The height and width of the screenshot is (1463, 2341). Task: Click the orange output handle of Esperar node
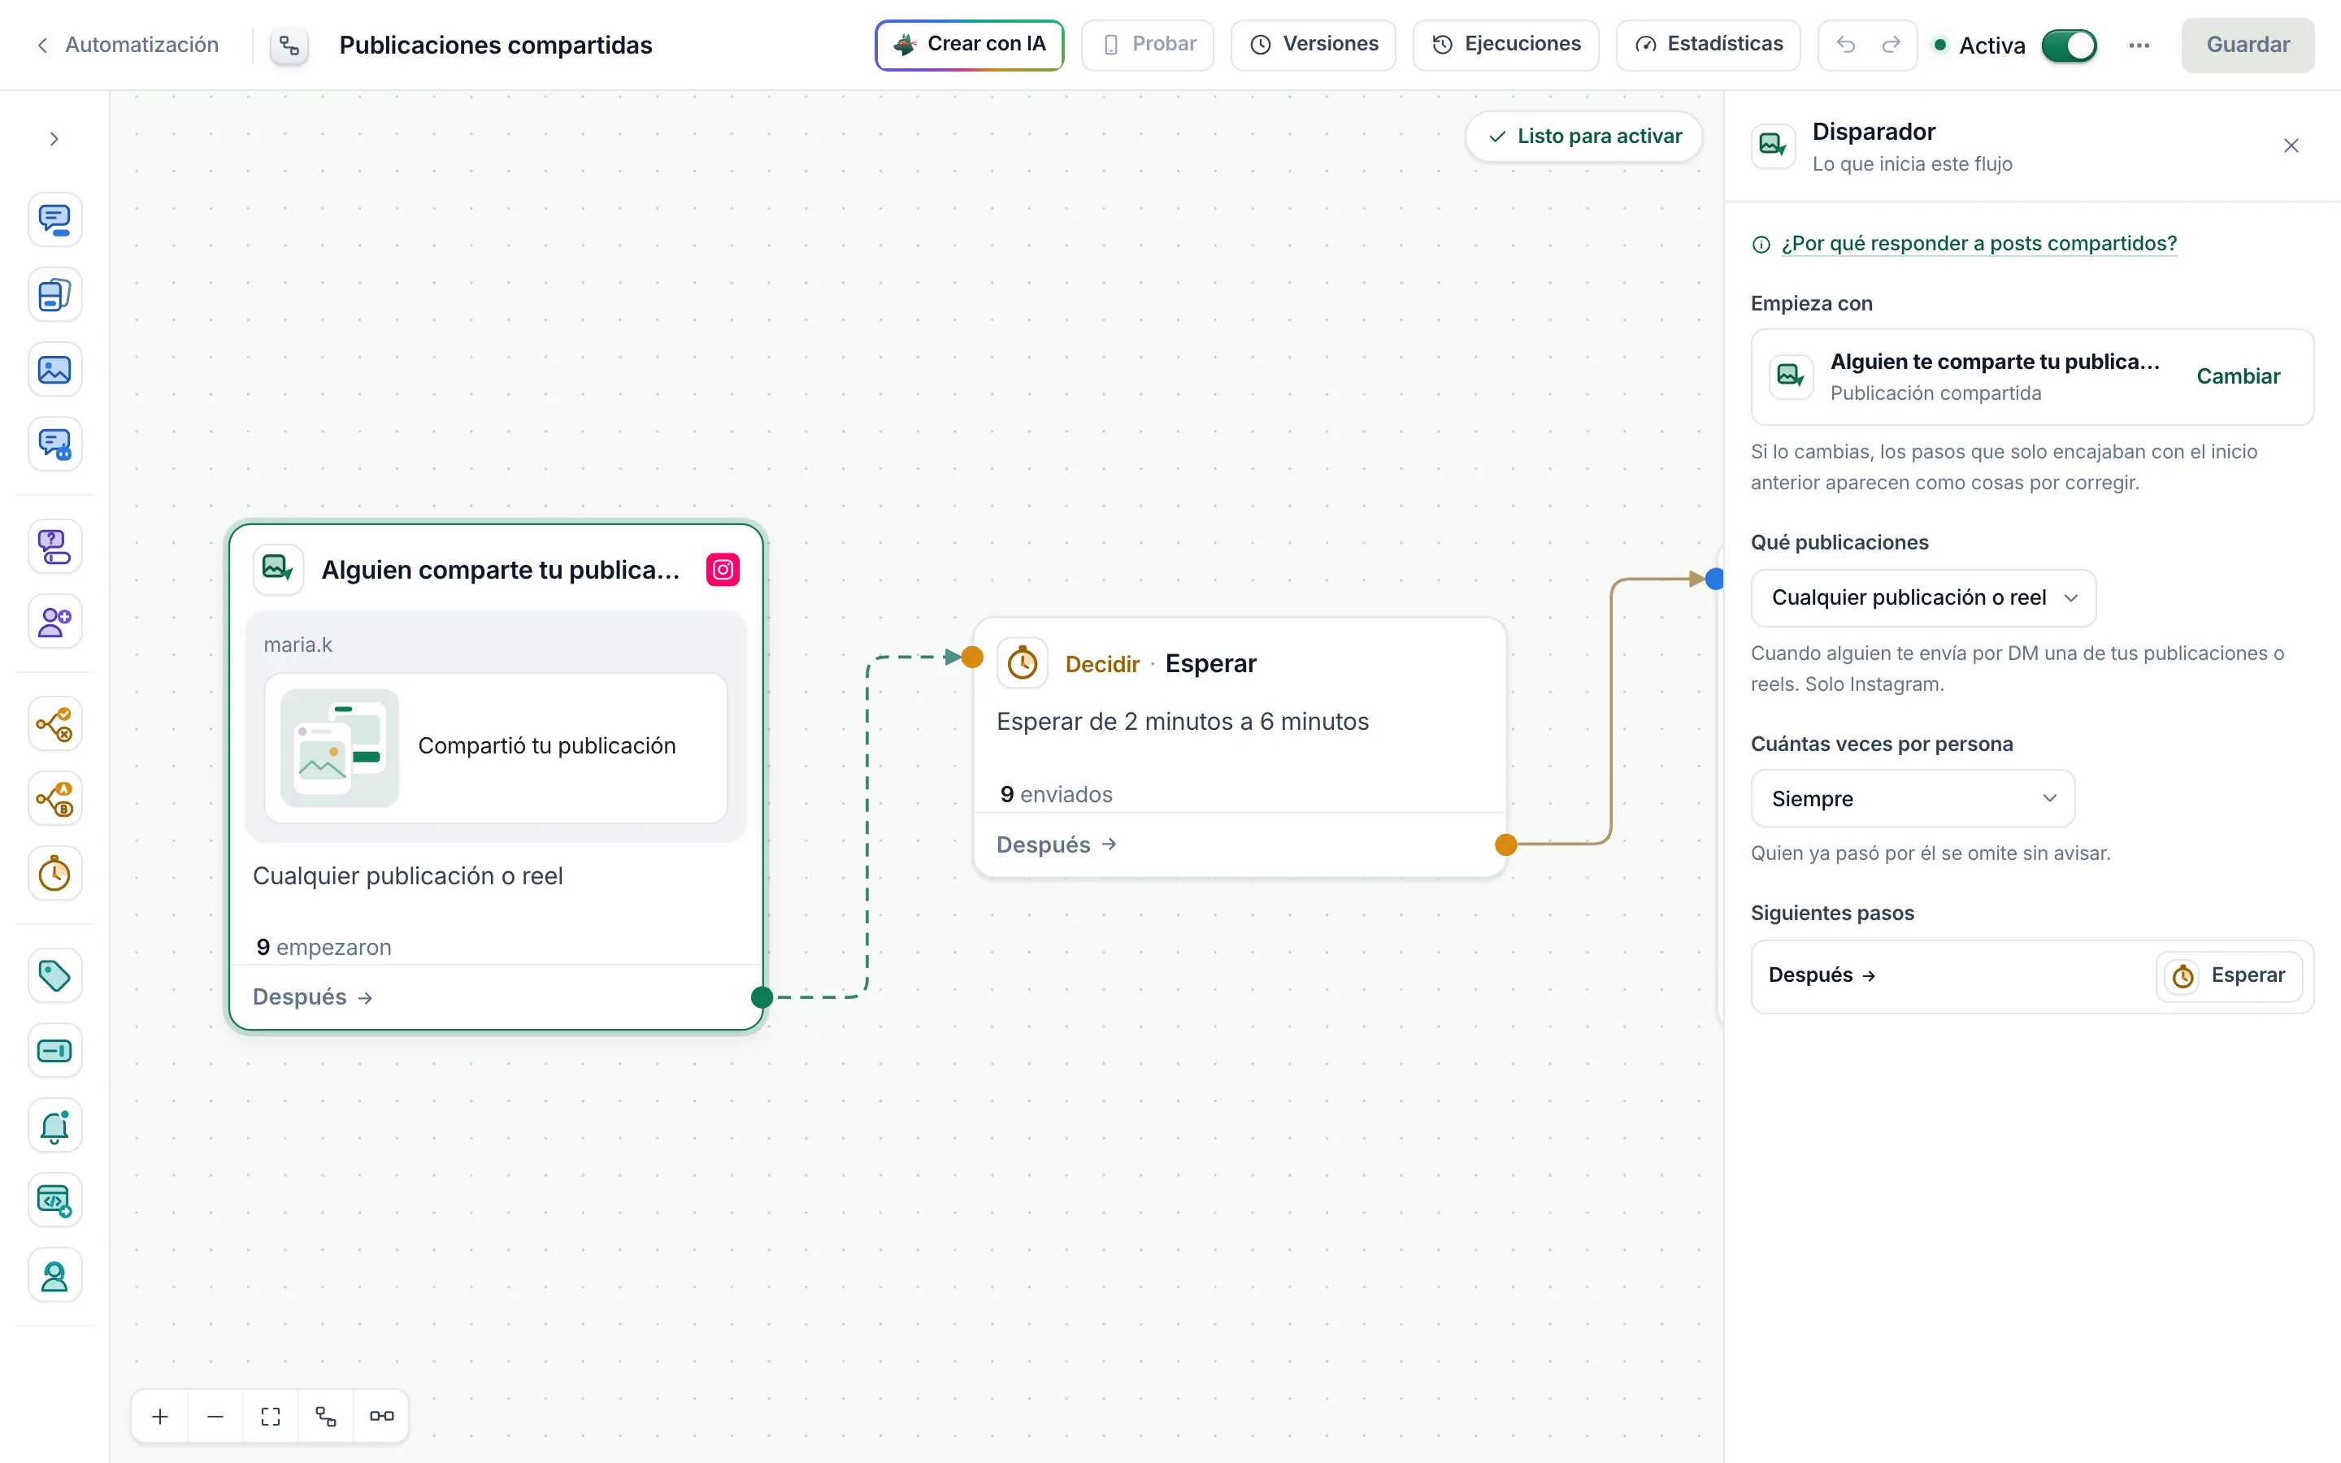pyautogui.click(x=1505, y=844)
